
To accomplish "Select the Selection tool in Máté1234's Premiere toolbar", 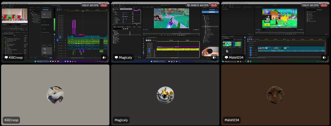I will (x=245, y=37).
